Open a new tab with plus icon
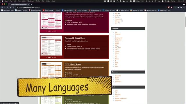This screenshot has width=186, height=104. (x=32, y=4)
